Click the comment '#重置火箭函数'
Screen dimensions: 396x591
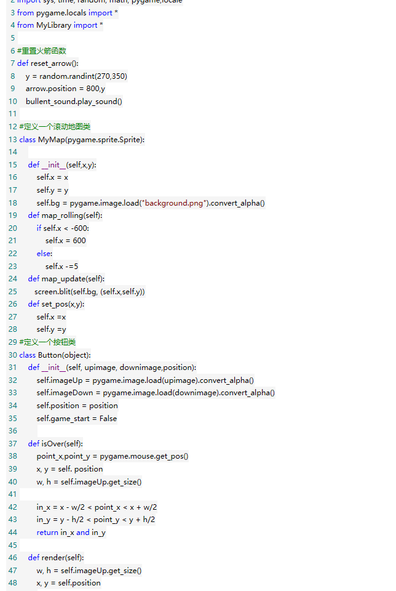[42, 51]
